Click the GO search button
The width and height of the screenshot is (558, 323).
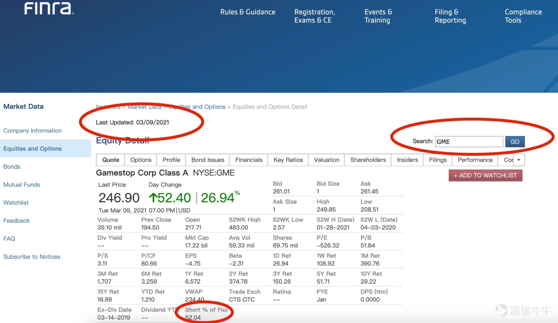pos(515,141)
